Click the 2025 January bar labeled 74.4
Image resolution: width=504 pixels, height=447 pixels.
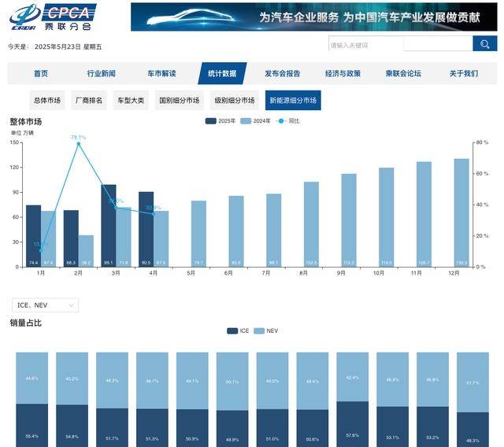pyautogui.click(x=33, y=236)
